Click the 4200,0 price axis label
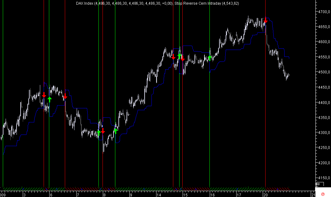 324,163
